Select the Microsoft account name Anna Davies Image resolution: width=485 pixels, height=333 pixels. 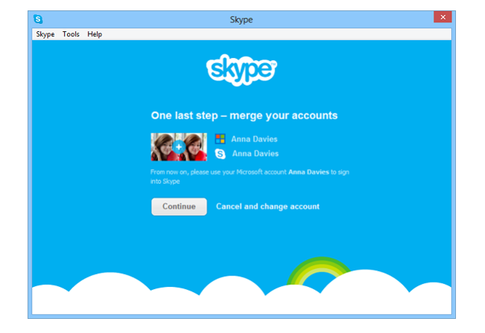coord(254,139)
